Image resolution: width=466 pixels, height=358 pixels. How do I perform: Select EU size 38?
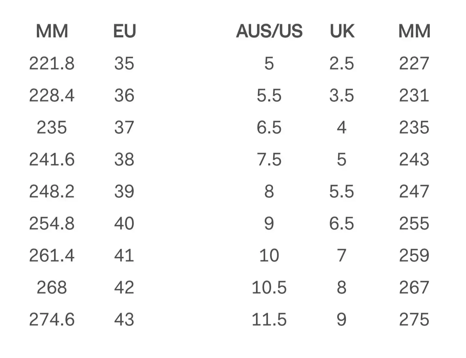pyautogui.click(x=124, y=159)
